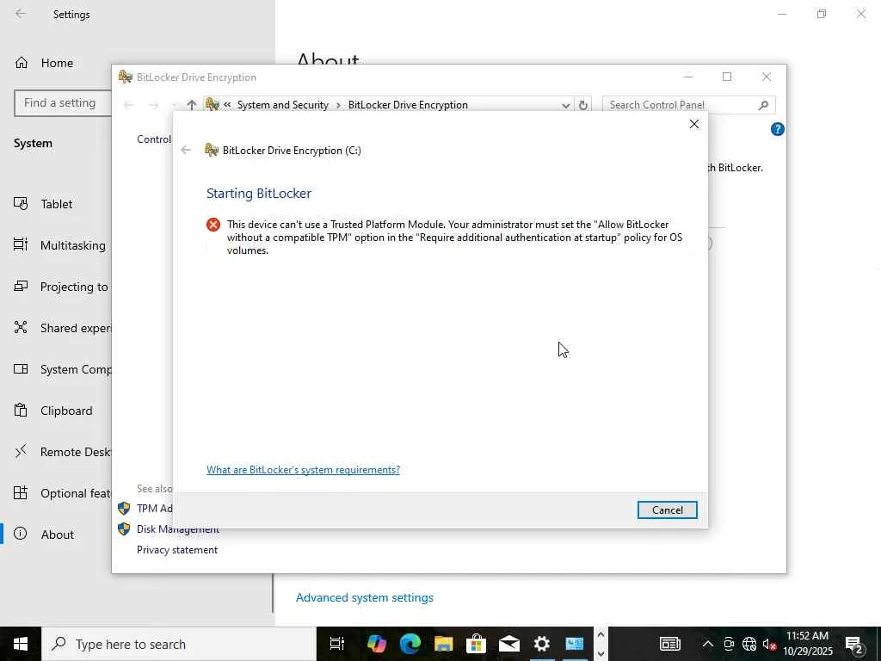This screenshot has width=881, height=661.
Task: Click the muted speaker volume icon in the tray
Action: coord(769,644)
